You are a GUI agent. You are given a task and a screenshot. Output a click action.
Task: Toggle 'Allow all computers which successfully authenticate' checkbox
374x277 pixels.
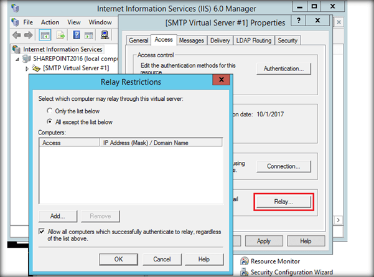(x=42, y=232)
